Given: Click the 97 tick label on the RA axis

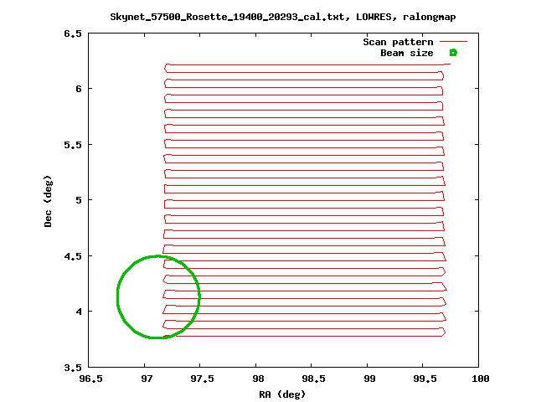Looking at the screenshot, I should click(x=147, y=379).
